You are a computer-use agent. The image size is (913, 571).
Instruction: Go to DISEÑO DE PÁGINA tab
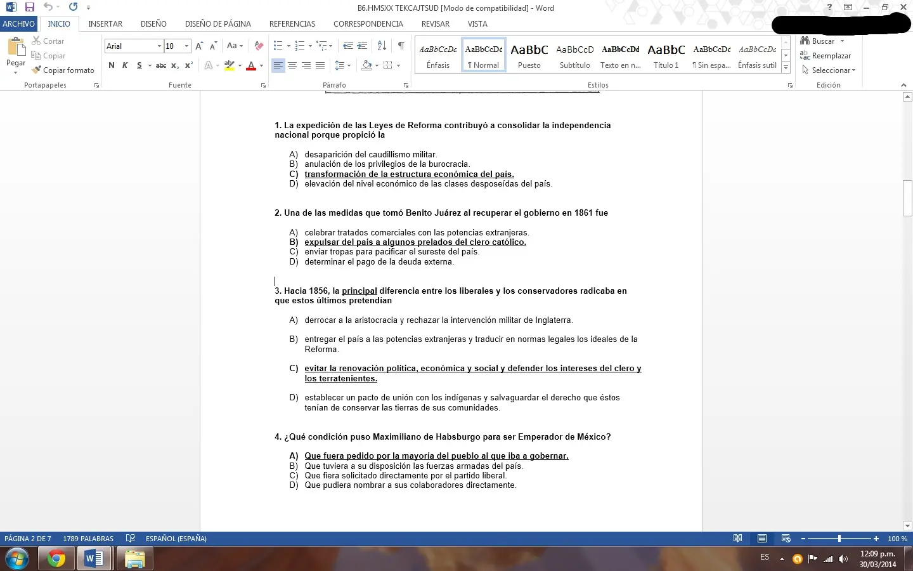(x=218, y=24)
